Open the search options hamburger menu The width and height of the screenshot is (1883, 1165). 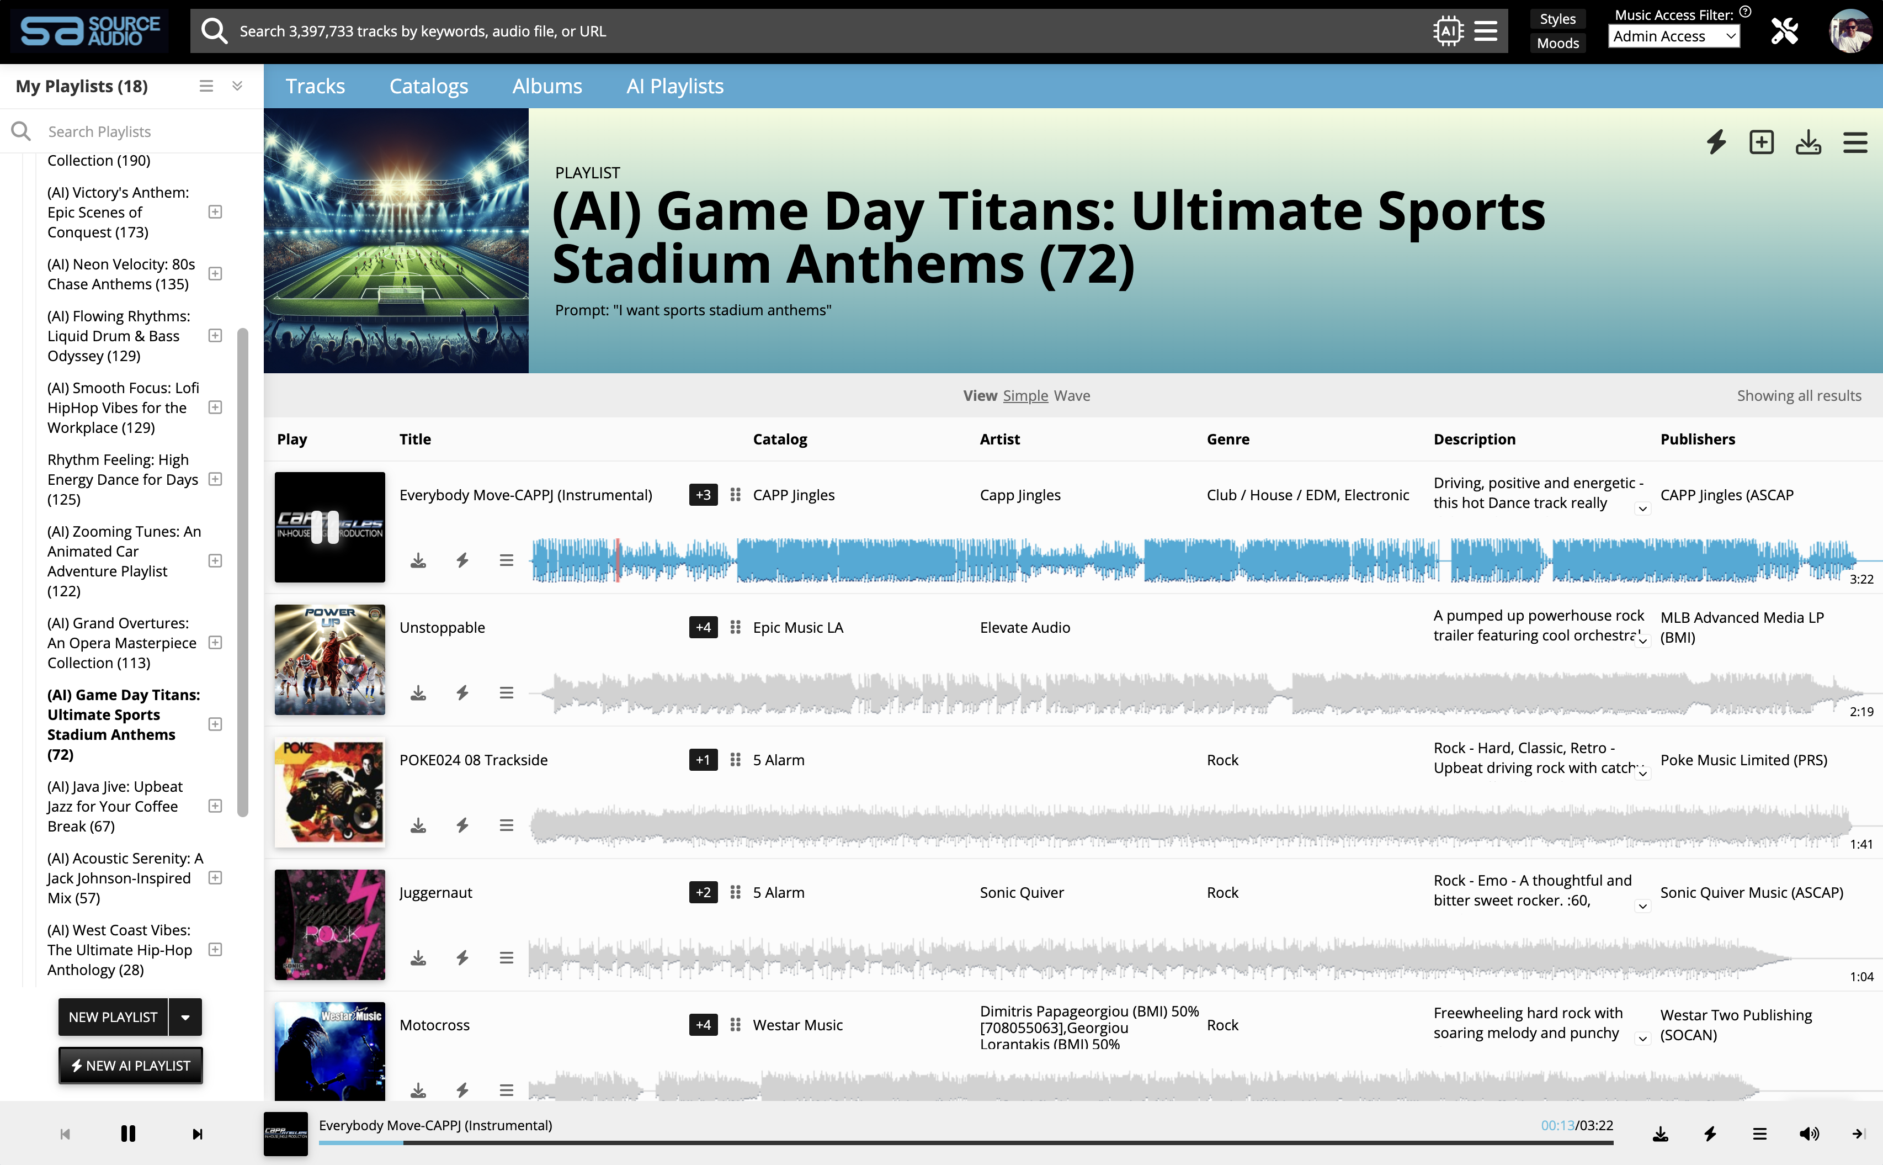pyautogui.click(x=1486, y=31)
